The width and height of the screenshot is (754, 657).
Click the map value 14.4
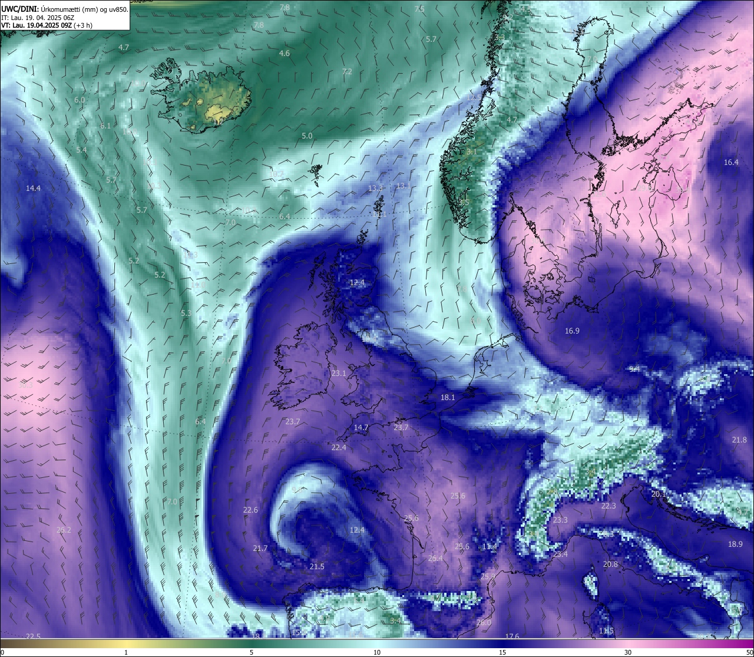coord(33,189)
